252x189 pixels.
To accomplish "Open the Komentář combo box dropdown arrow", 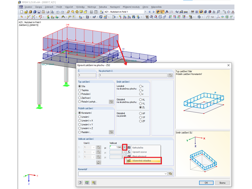I will (x=165, y=173).
